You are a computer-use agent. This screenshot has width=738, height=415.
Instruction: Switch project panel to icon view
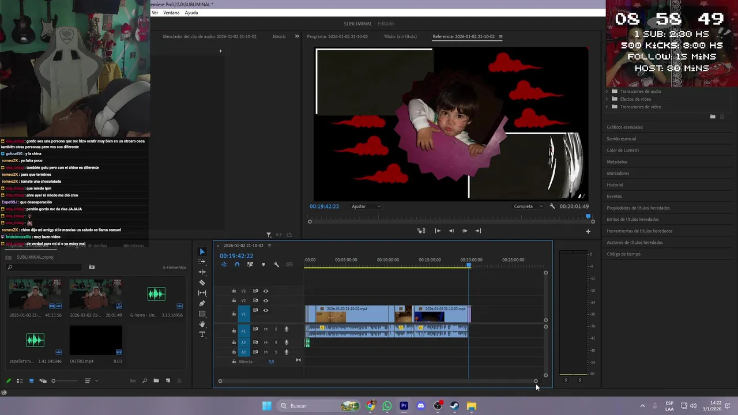pyautogui.click(x=31, y=380)
